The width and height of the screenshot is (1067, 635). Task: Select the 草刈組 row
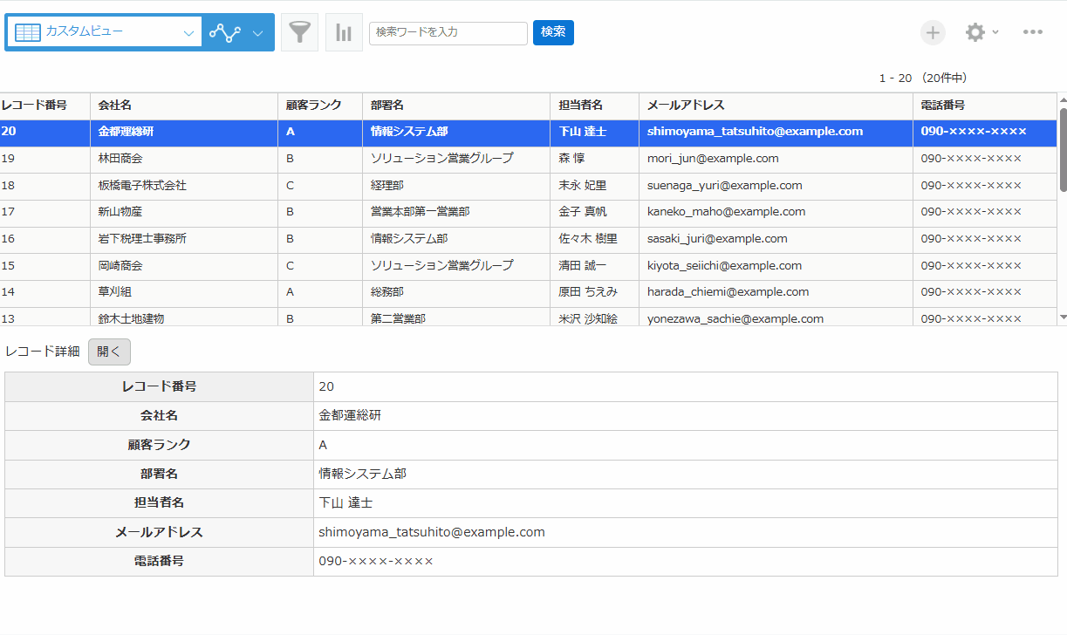529,293
